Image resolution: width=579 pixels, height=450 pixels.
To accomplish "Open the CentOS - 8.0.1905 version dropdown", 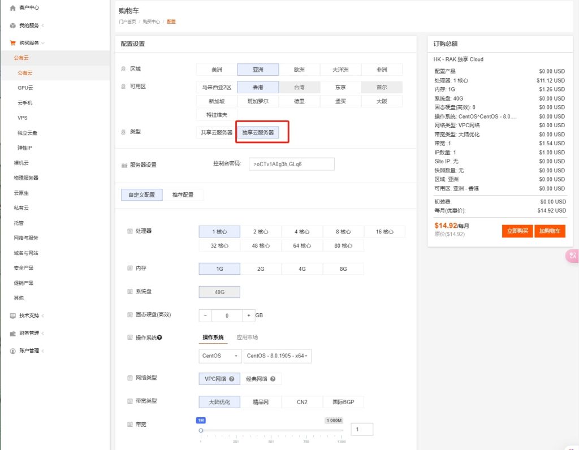I will pos(277,356).
